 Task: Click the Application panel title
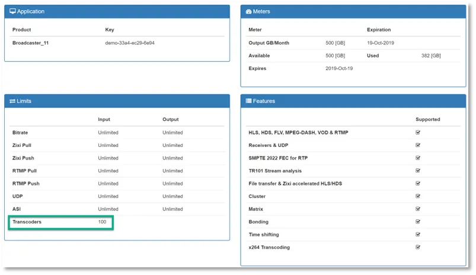coord(31,11)
